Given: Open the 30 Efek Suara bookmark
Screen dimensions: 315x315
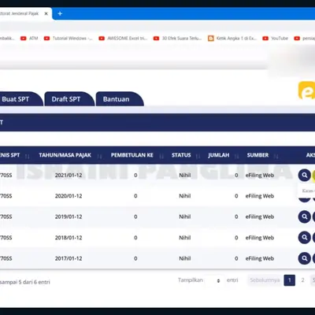Looking at the screenshot, I should [178, 39].
